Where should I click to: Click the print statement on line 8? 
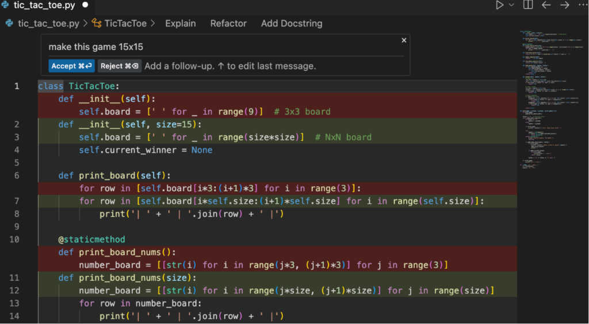(192, 214)
